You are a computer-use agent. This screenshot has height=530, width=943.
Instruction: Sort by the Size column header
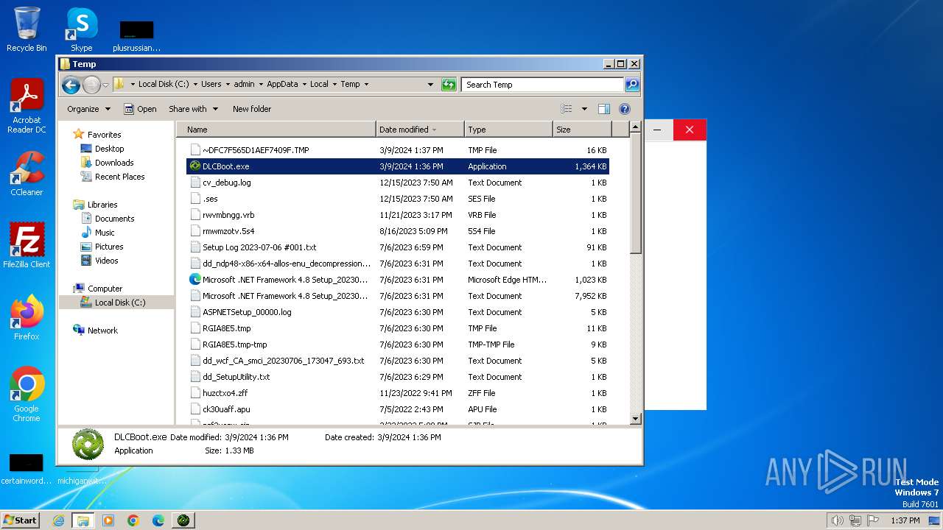582,130
